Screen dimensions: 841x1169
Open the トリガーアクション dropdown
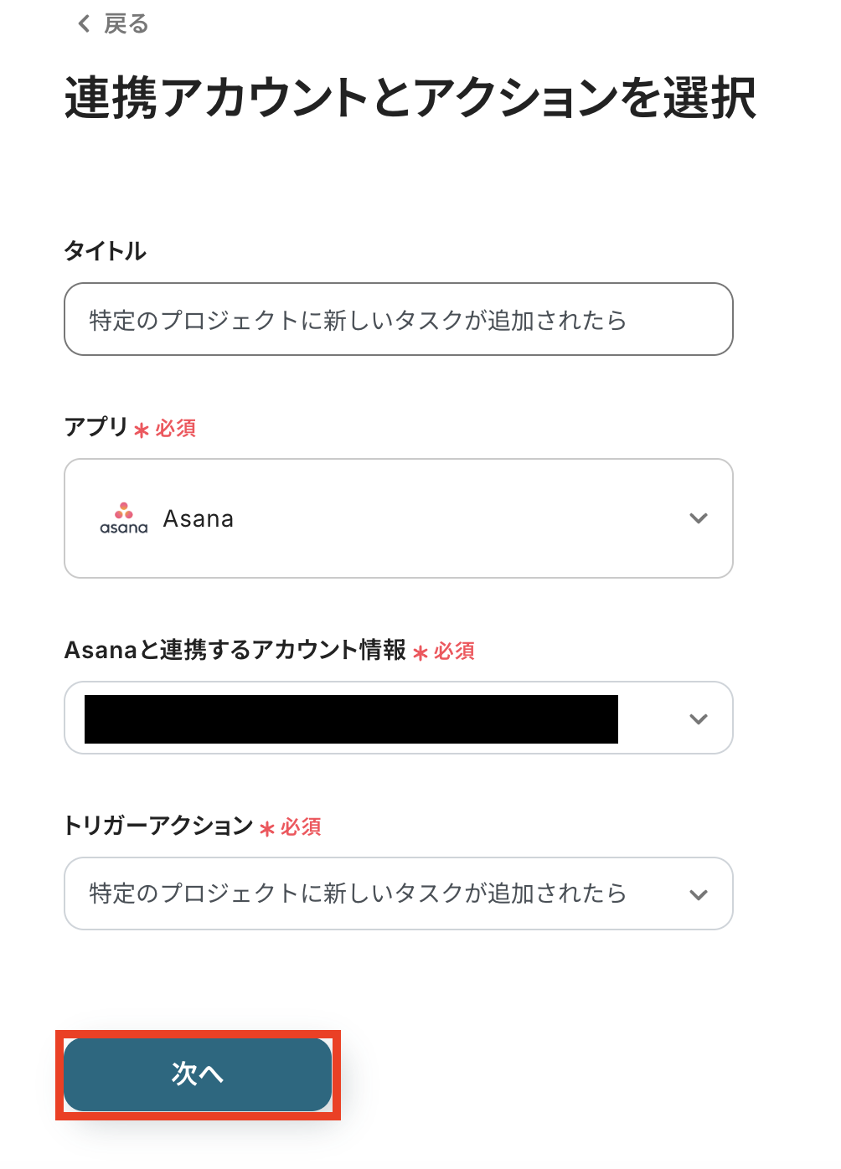point(399,893)
